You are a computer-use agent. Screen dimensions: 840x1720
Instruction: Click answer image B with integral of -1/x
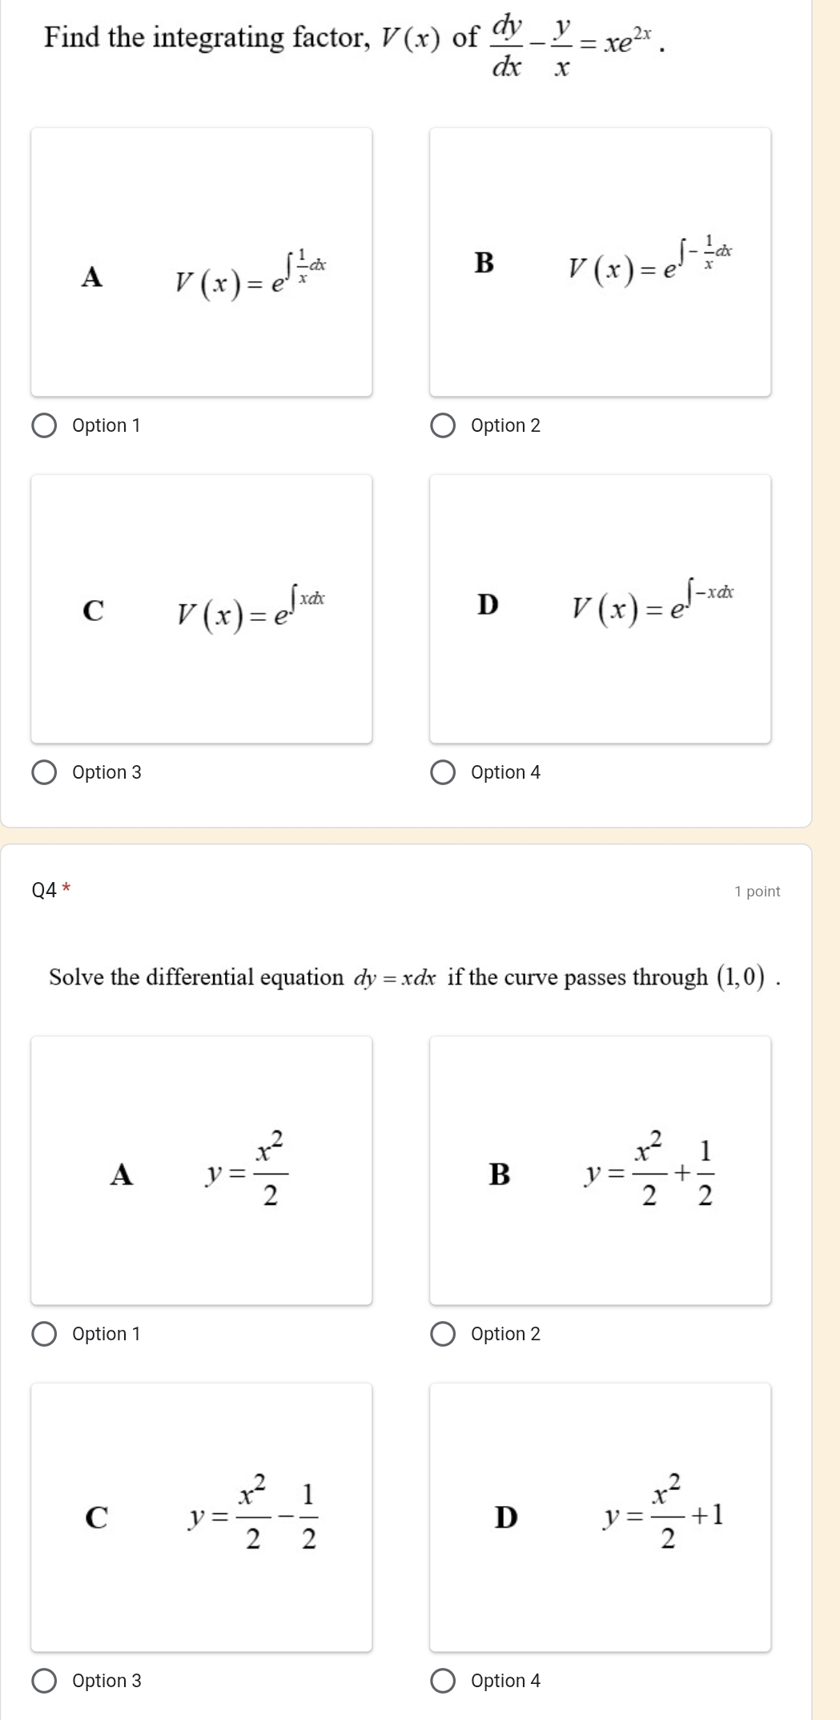(x=601, y=262)
